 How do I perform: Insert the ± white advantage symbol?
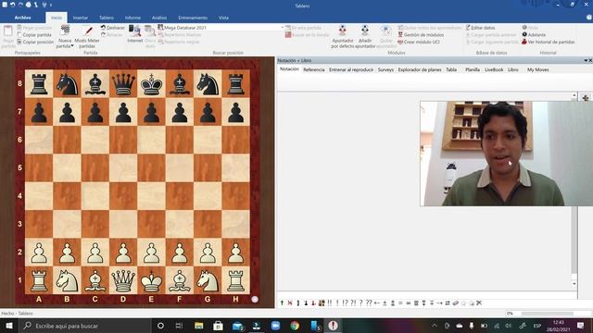pos(385,302)
